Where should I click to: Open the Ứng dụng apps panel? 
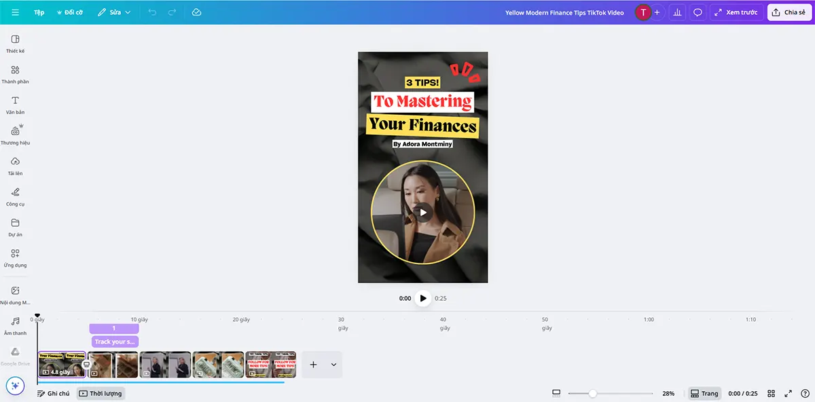pos(15,257)
